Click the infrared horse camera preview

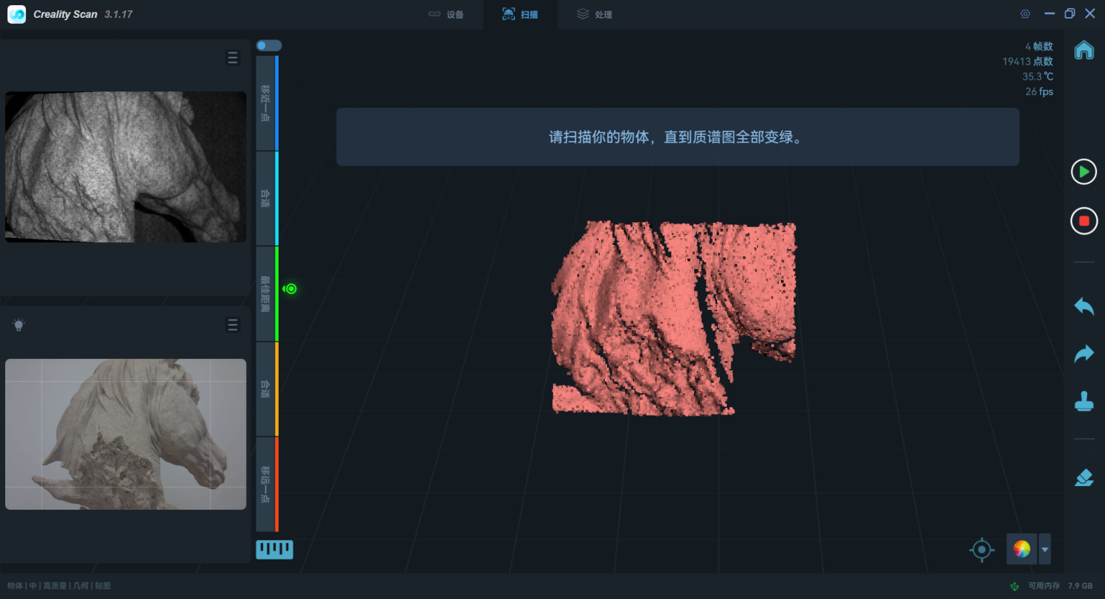point(126,166)
